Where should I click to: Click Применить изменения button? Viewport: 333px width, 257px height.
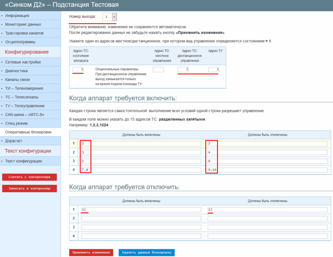(91, 252)
